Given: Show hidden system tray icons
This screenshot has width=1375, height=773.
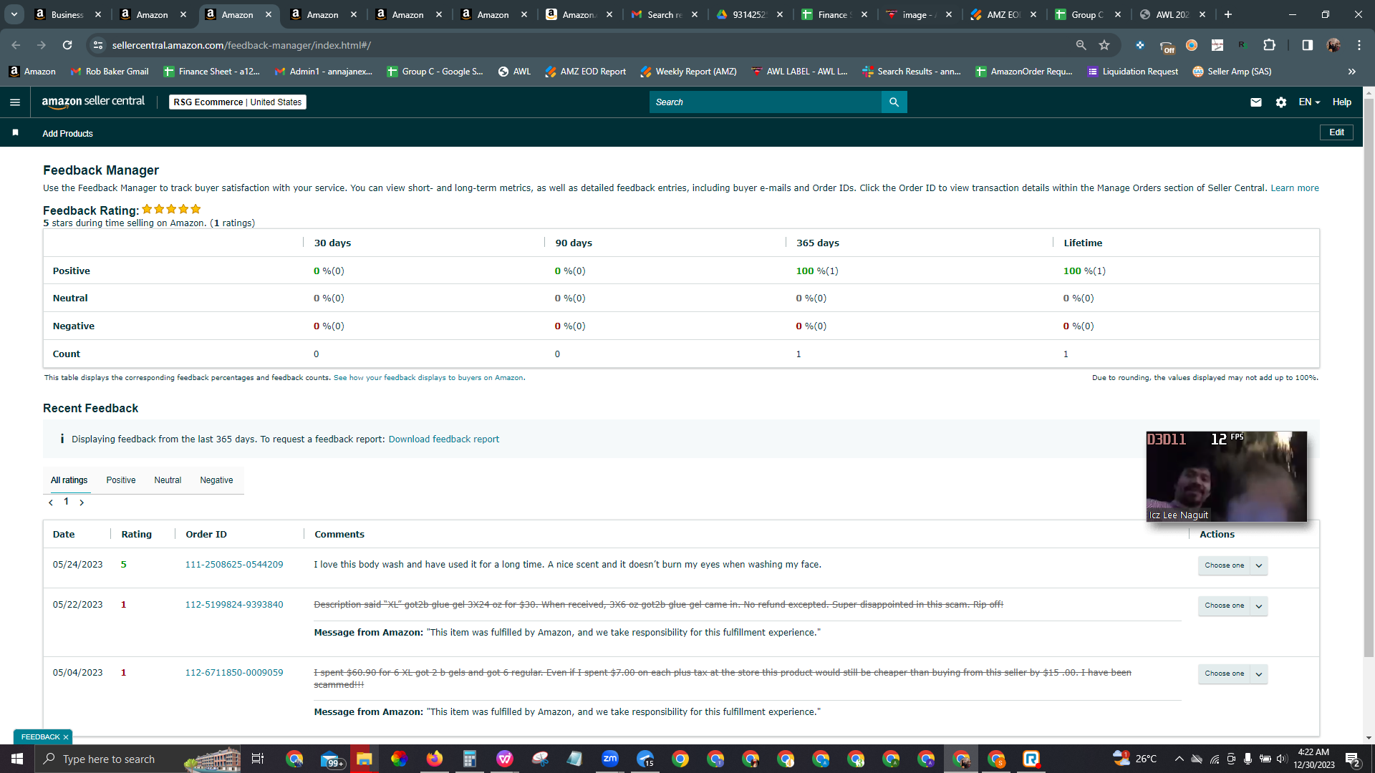Looking at the screenshot, I should [1179, 759].
